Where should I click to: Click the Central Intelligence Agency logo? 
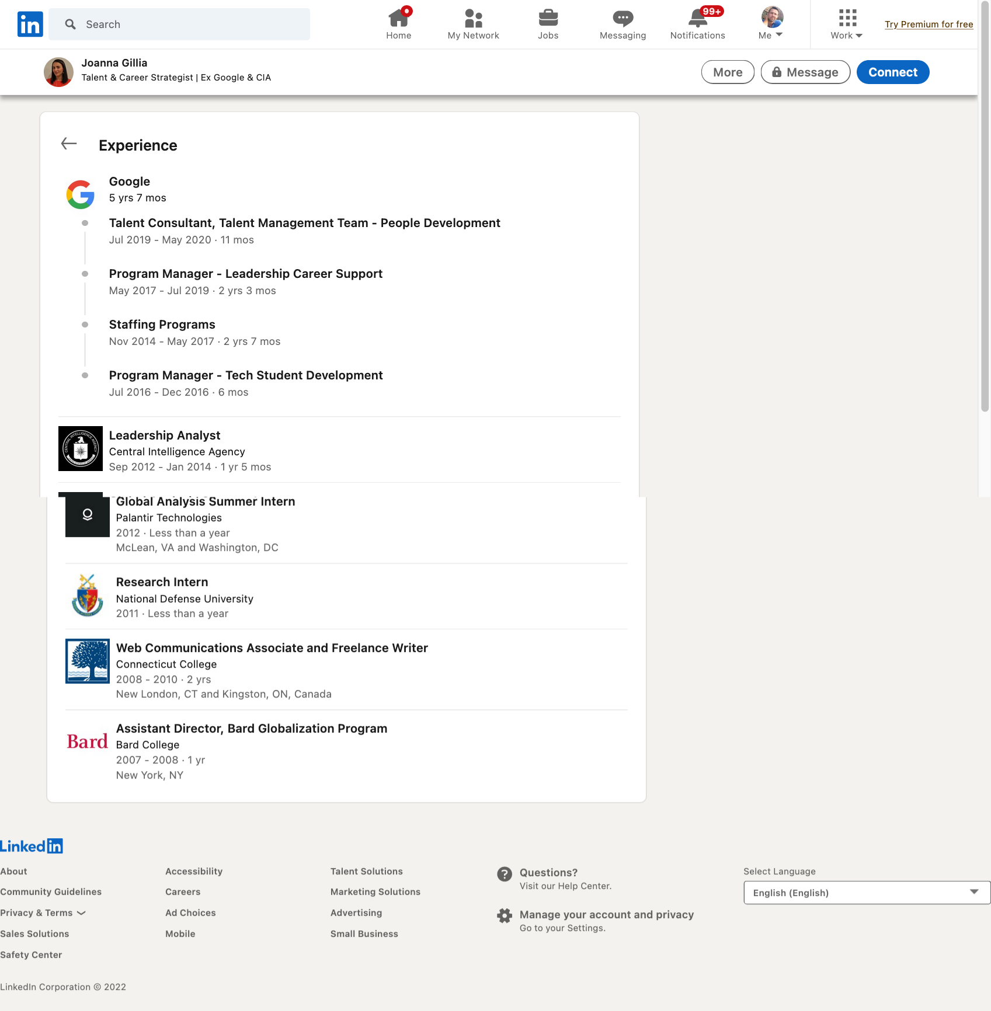(81, 448)
